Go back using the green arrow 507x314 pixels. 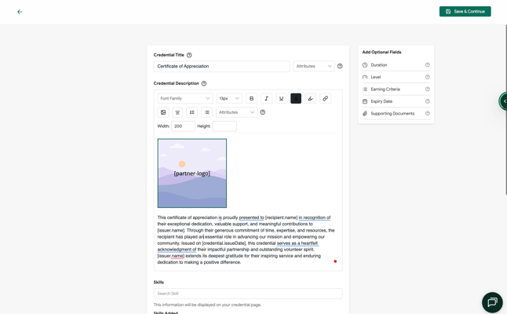click(x=20, y=12)
